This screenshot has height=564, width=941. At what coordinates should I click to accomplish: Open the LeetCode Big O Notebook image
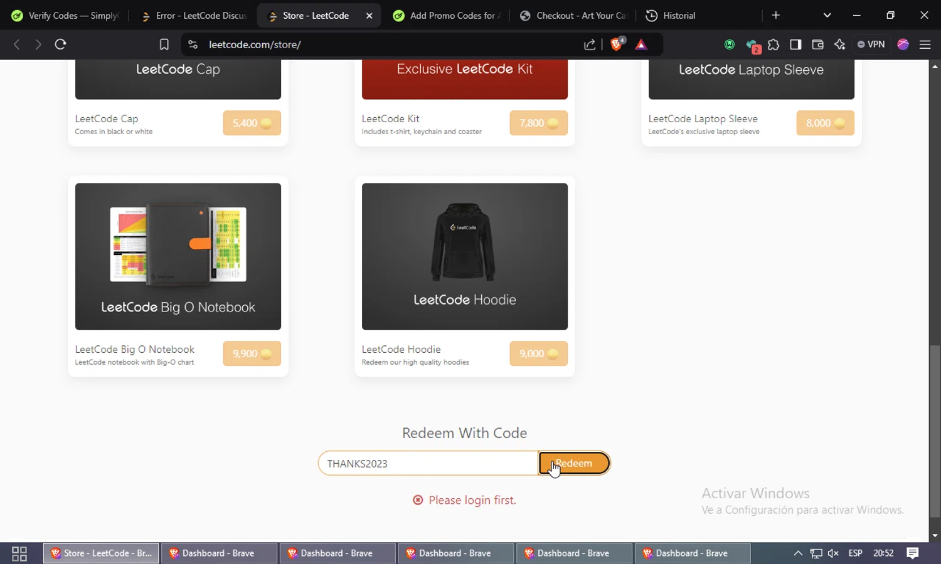(x=178, y=256)
